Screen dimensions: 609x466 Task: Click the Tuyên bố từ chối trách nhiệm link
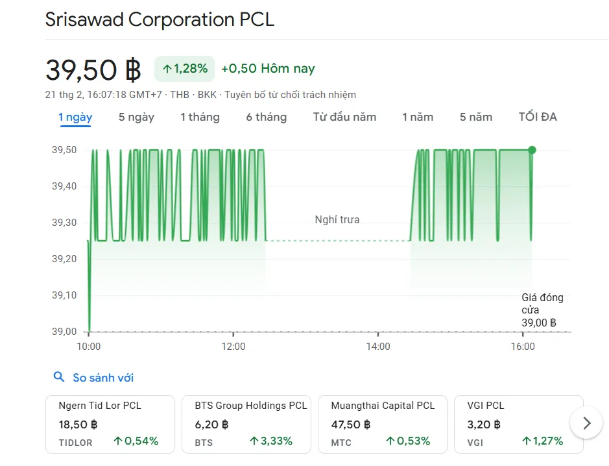290,95
